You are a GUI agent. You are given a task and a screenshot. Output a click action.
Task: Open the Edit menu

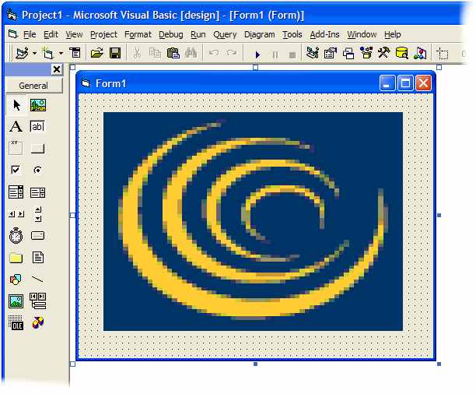coord(51,35)
